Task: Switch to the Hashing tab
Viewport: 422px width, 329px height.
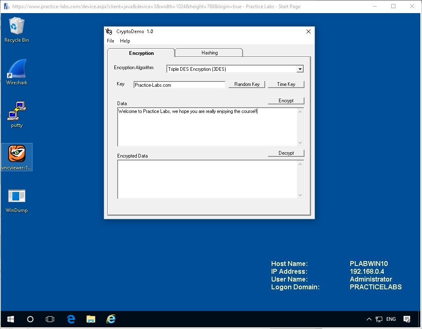Action: pyautogui.click(x=209, y=52)
